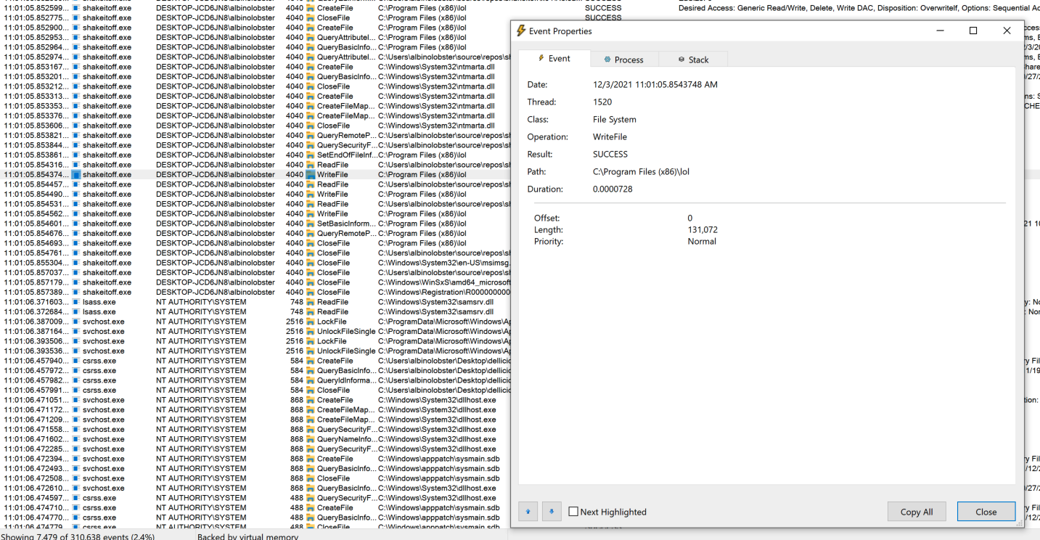Click the lsass.exe process icon at 11:01:06.371603
This screenshot has width=1040, height=540.
pos(75,302)
